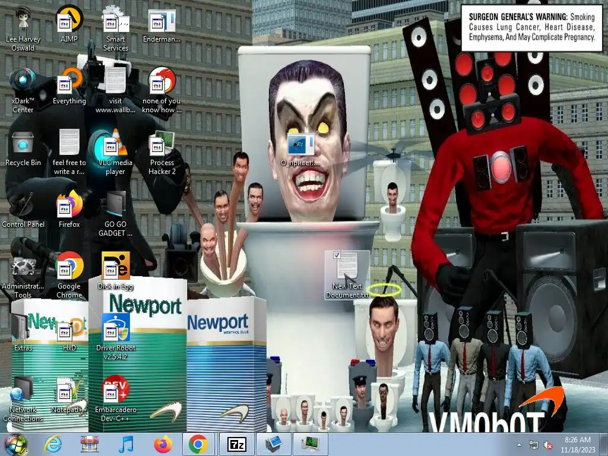Open the Network Connections icon
Viewport: 608px width, 456px height.
coord(23,399)
